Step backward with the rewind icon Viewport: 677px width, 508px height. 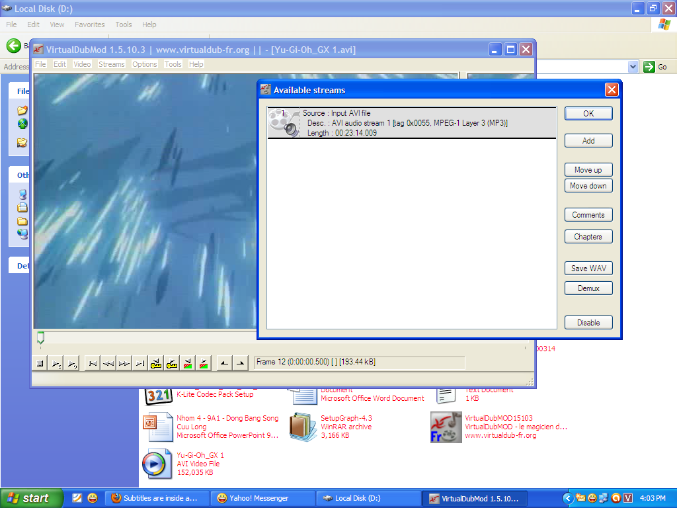108,363
